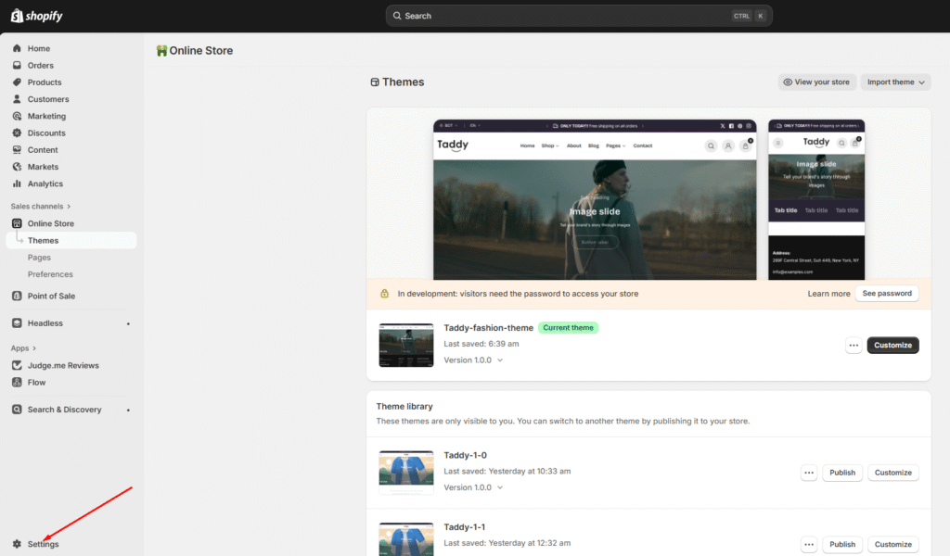Publish the Taddy-1-1 theme

[x=842, y=545]
